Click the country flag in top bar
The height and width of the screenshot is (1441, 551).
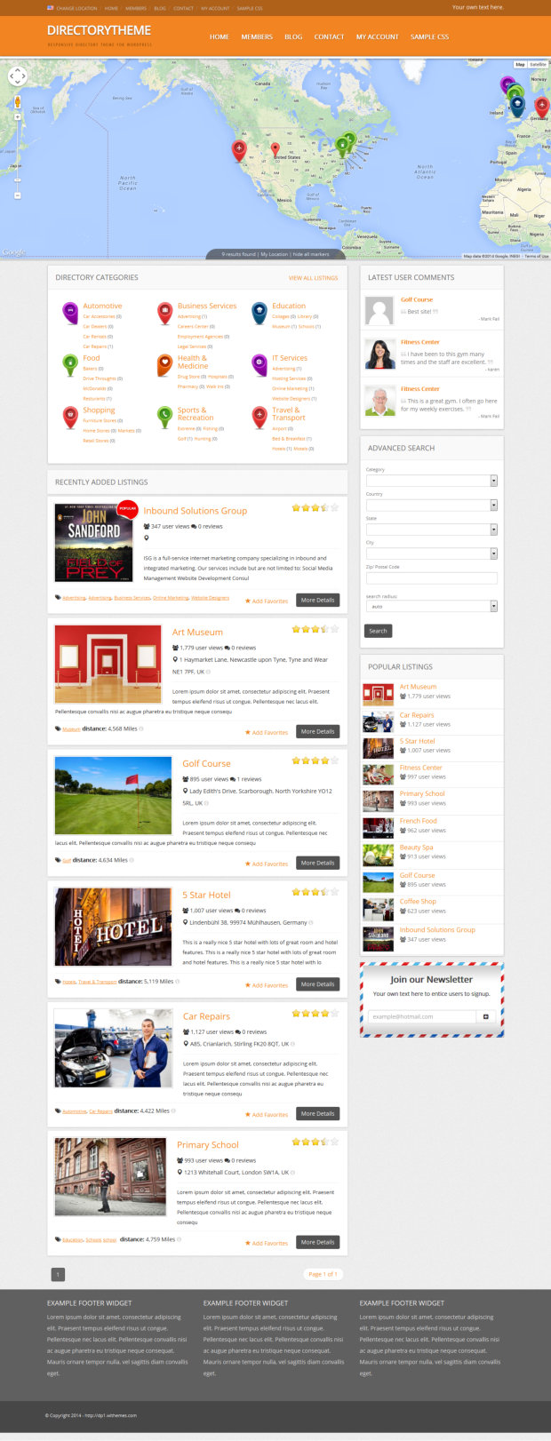click(x=51, y=8)
